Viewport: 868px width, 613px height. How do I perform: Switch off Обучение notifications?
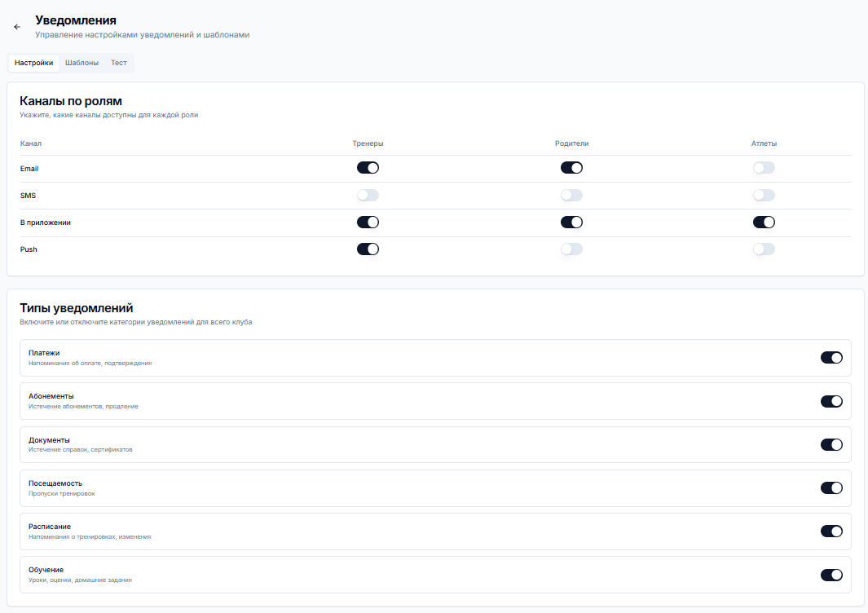click(x=831, y=575)
